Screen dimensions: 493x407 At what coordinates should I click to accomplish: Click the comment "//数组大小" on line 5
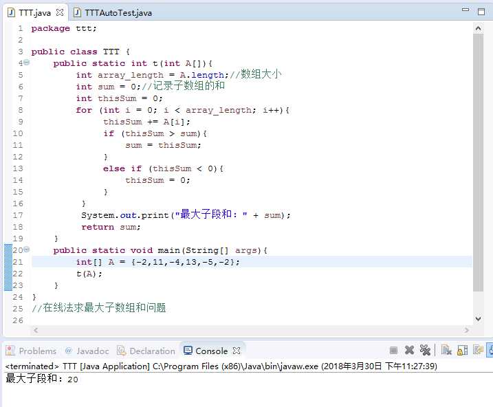click(255, 74)
